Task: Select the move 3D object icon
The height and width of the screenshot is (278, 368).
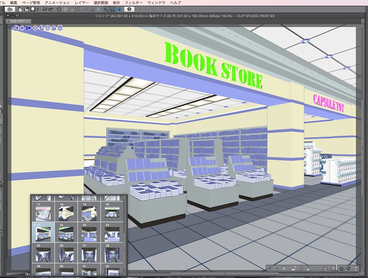Action: click(x=35, y=28)
